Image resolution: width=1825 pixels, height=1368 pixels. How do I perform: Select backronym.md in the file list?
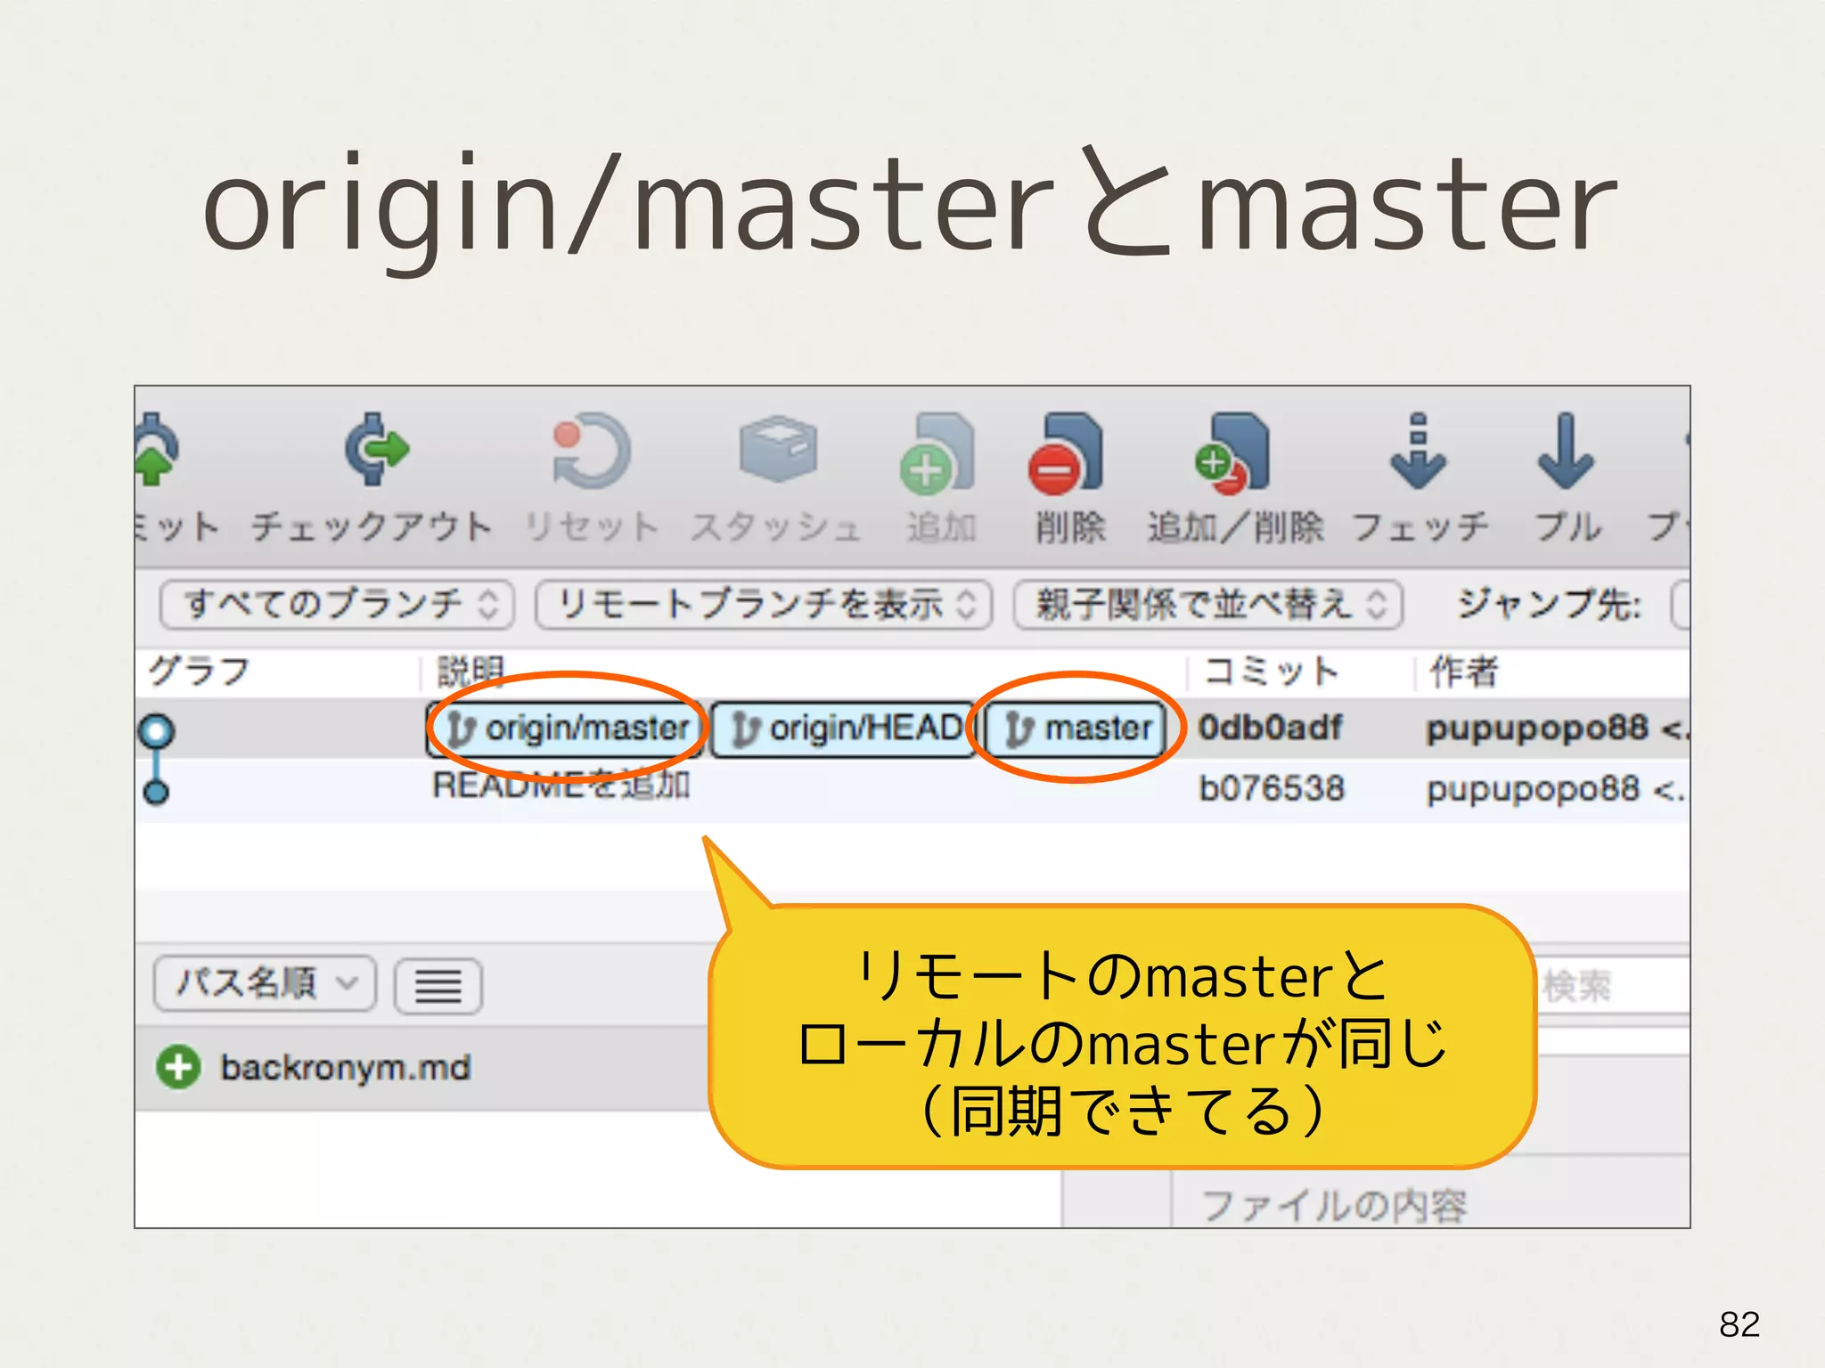point(345,1067)
